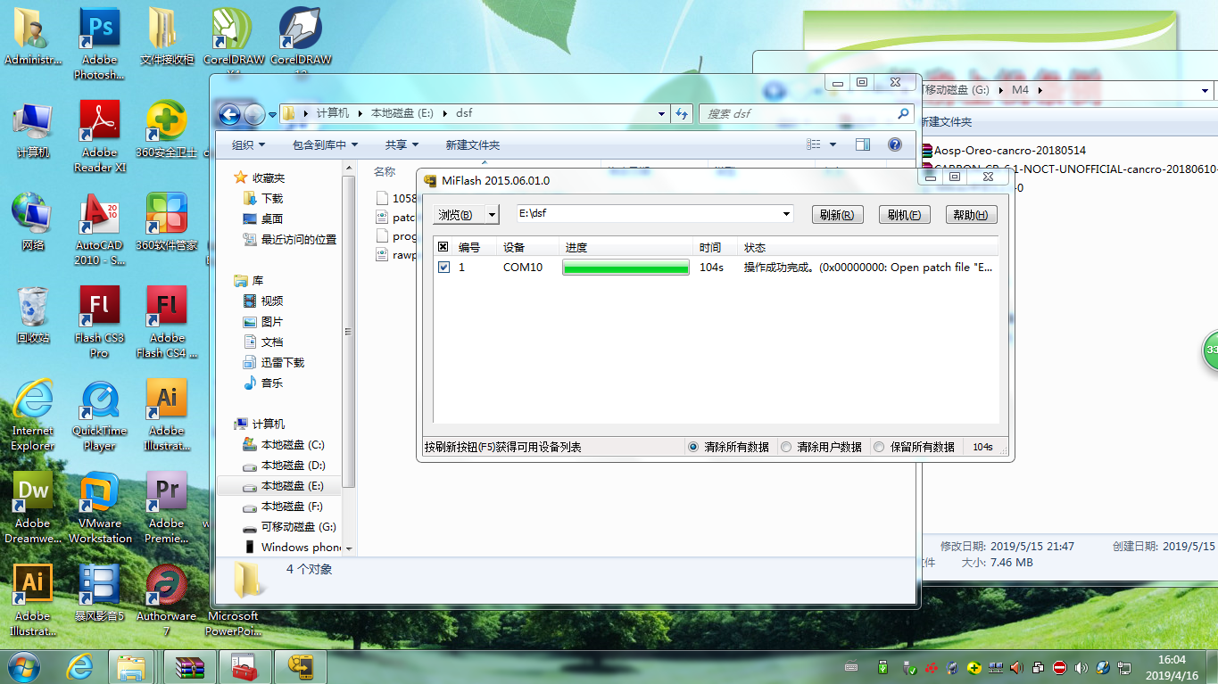Select the 清除所有数据 radio option
Screen dimensions: 1218x684
(693, 447)
